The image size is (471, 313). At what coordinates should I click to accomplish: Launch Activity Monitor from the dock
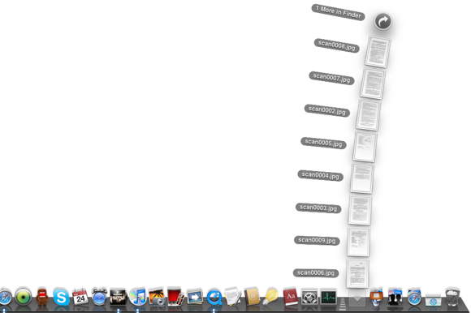(328, 297)
